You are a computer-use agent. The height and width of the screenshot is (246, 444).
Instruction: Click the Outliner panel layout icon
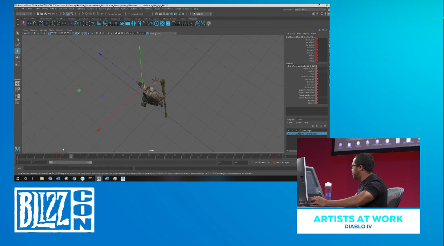(x=17, y=102)
